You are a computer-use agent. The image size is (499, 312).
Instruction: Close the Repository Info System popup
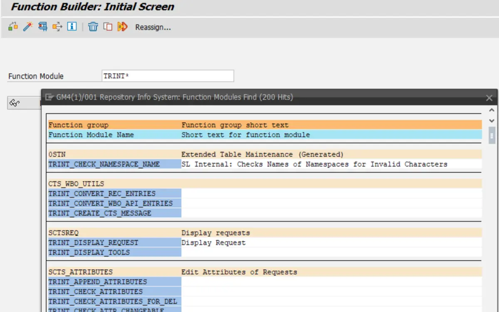[x=489, y=98]
